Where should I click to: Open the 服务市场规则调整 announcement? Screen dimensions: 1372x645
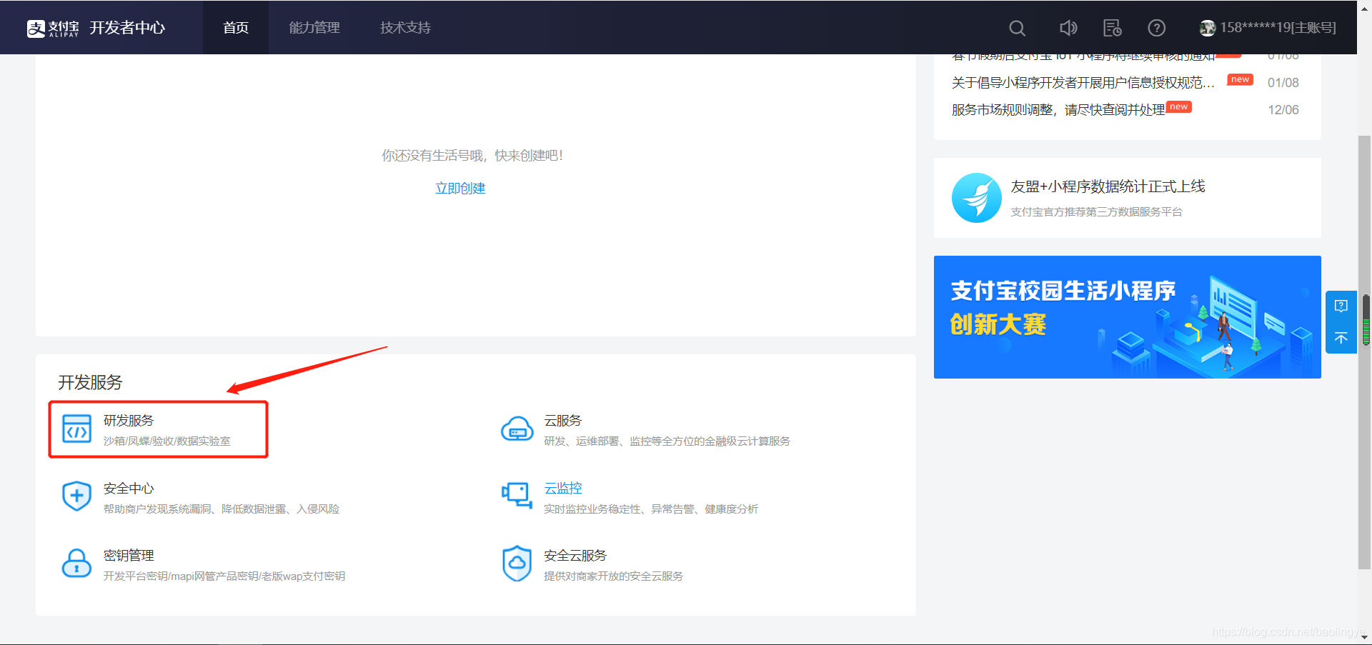pyautogui.click(x=1056, y=109)
